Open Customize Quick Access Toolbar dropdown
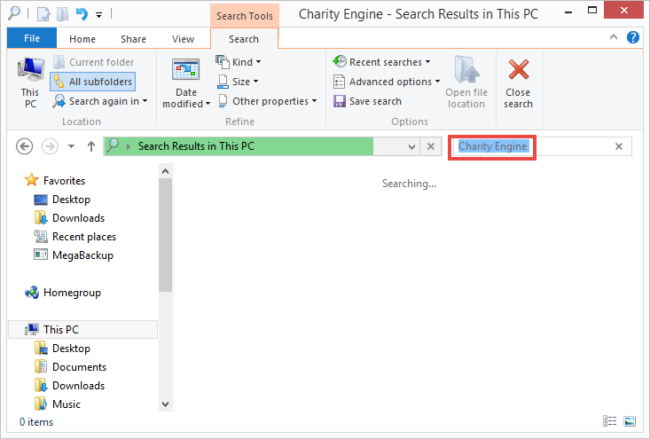The image size is (650, 439). tap(98, 14)
